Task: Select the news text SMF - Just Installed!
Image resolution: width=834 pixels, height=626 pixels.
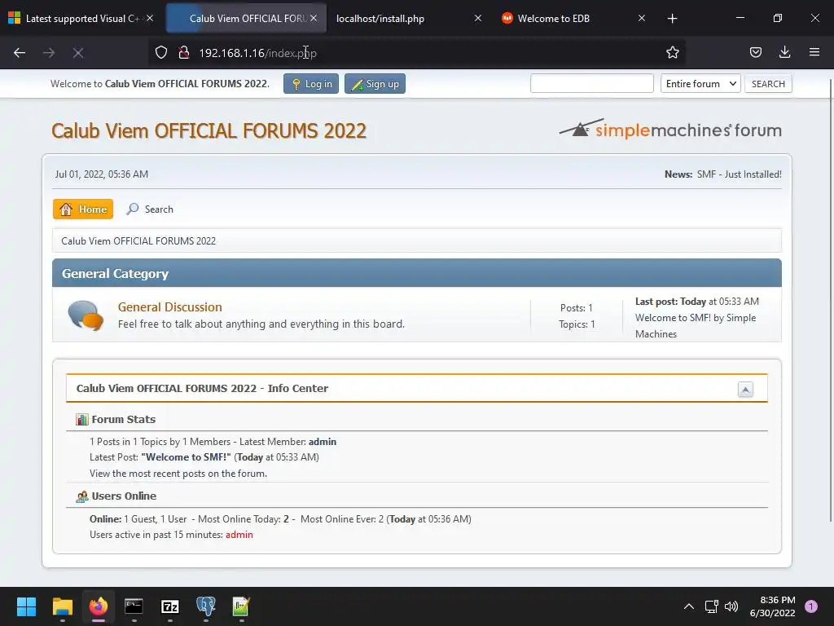Action: 740,174
